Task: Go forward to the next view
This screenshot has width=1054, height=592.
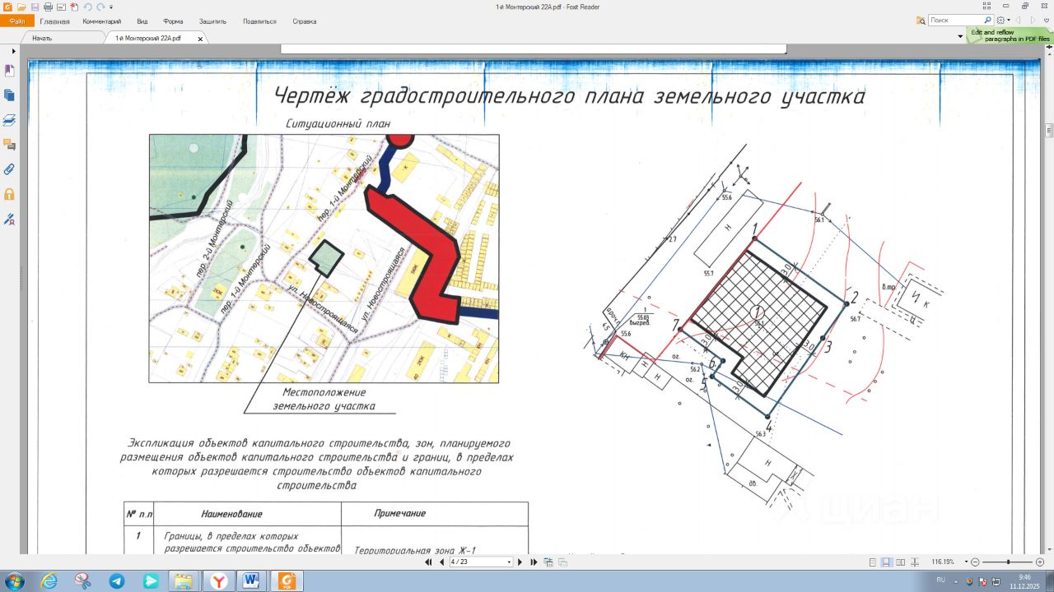Action: click(x=563, y=562)
